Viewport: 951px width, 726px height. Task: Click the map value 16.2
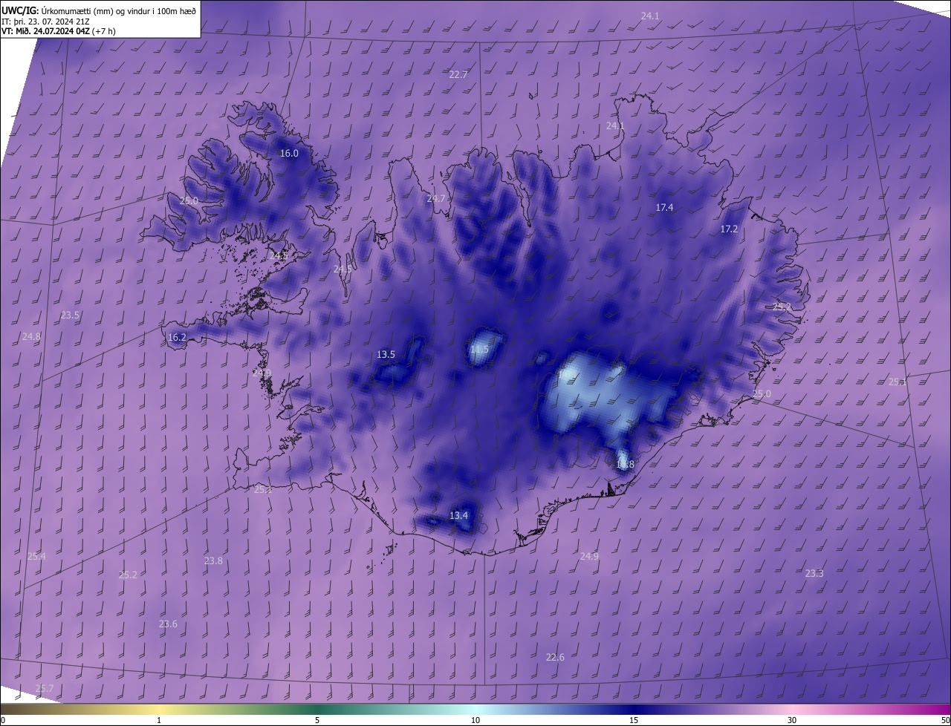point(177,338)
